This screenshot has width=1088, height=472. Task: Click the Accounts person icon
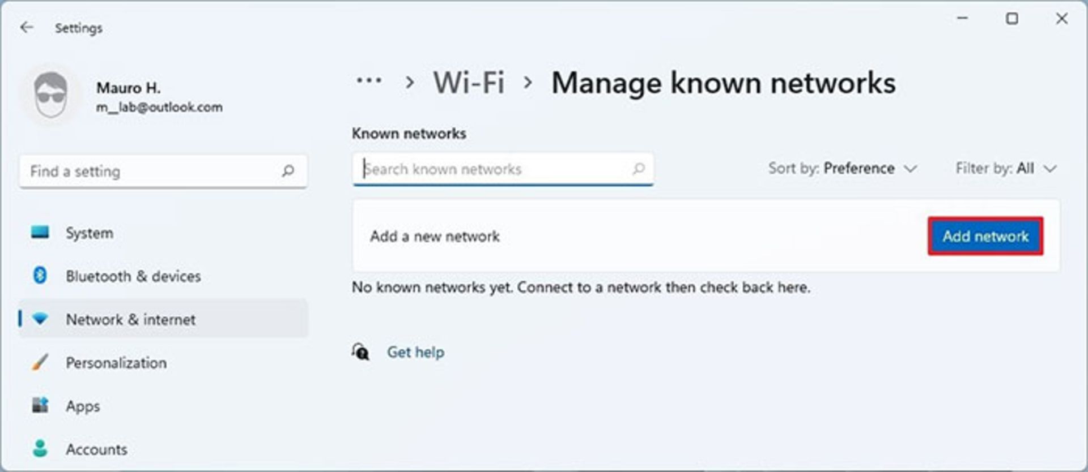pyautogui.click(x=40, y=449)
